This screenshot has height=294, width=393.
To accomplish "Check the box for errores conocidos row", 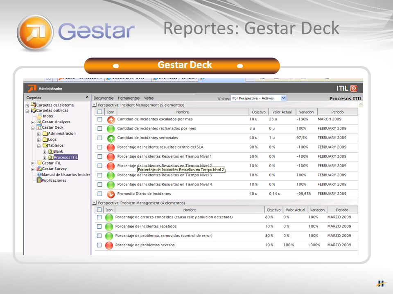I will click(99, 217).
